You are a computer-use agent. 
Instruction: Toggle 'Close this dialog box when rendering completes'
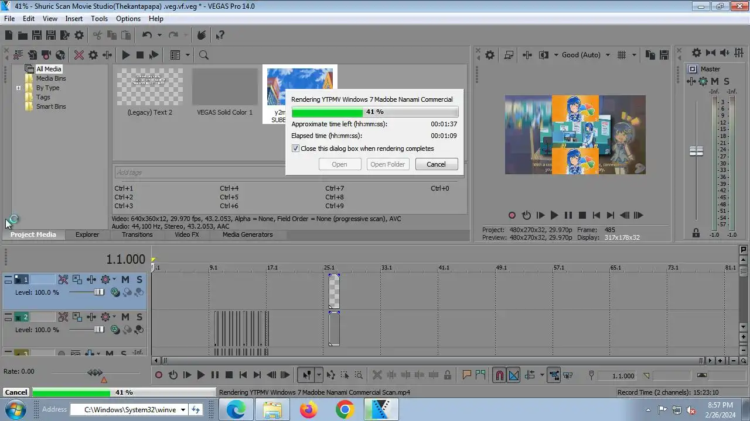(295, 149)
